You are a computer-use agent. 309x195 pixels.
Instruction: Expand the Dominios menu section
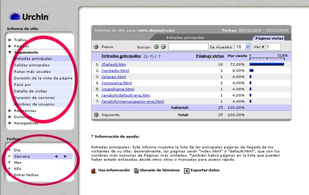[10, 117]
